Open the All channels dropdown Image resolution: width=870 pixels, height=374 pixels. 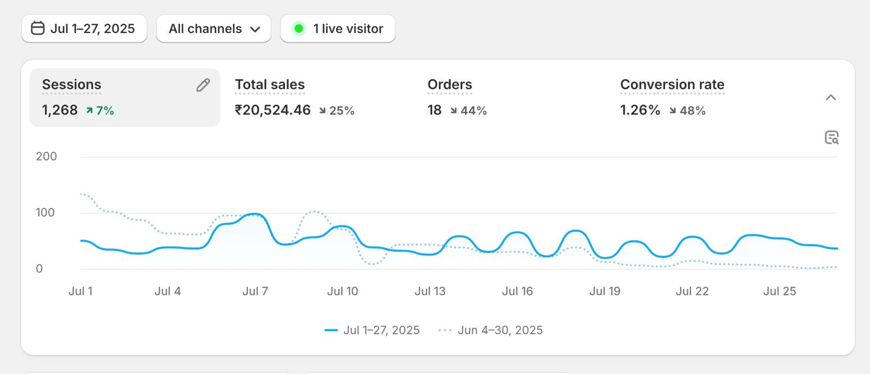pos(213,28)
